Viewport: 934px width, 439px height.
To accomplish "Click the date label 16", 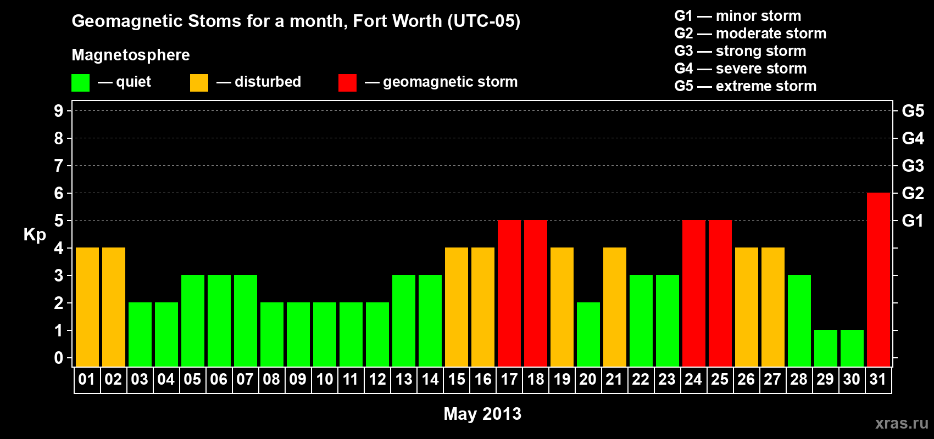I will [x=482, y=380].
